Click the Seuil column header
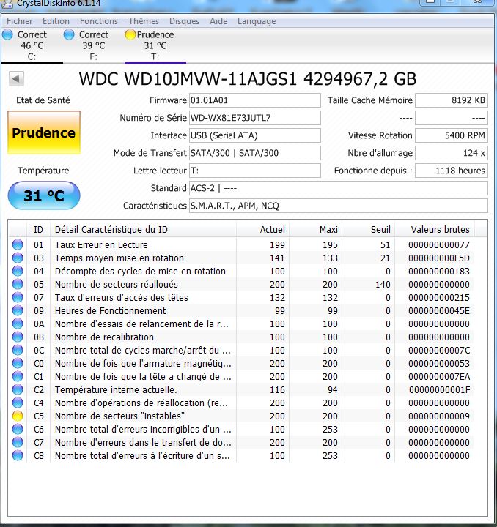The image size is (497, 527). tap(368, 230)
